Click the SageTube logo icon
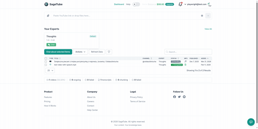Image resolution: width=258 pixels, height=129 pixels. (46, 4)
